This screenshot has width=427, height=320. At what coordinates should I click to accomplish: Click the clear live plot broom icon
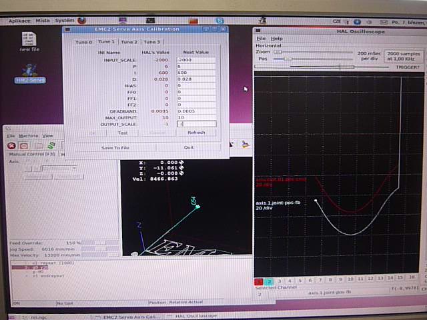[245, 144]
